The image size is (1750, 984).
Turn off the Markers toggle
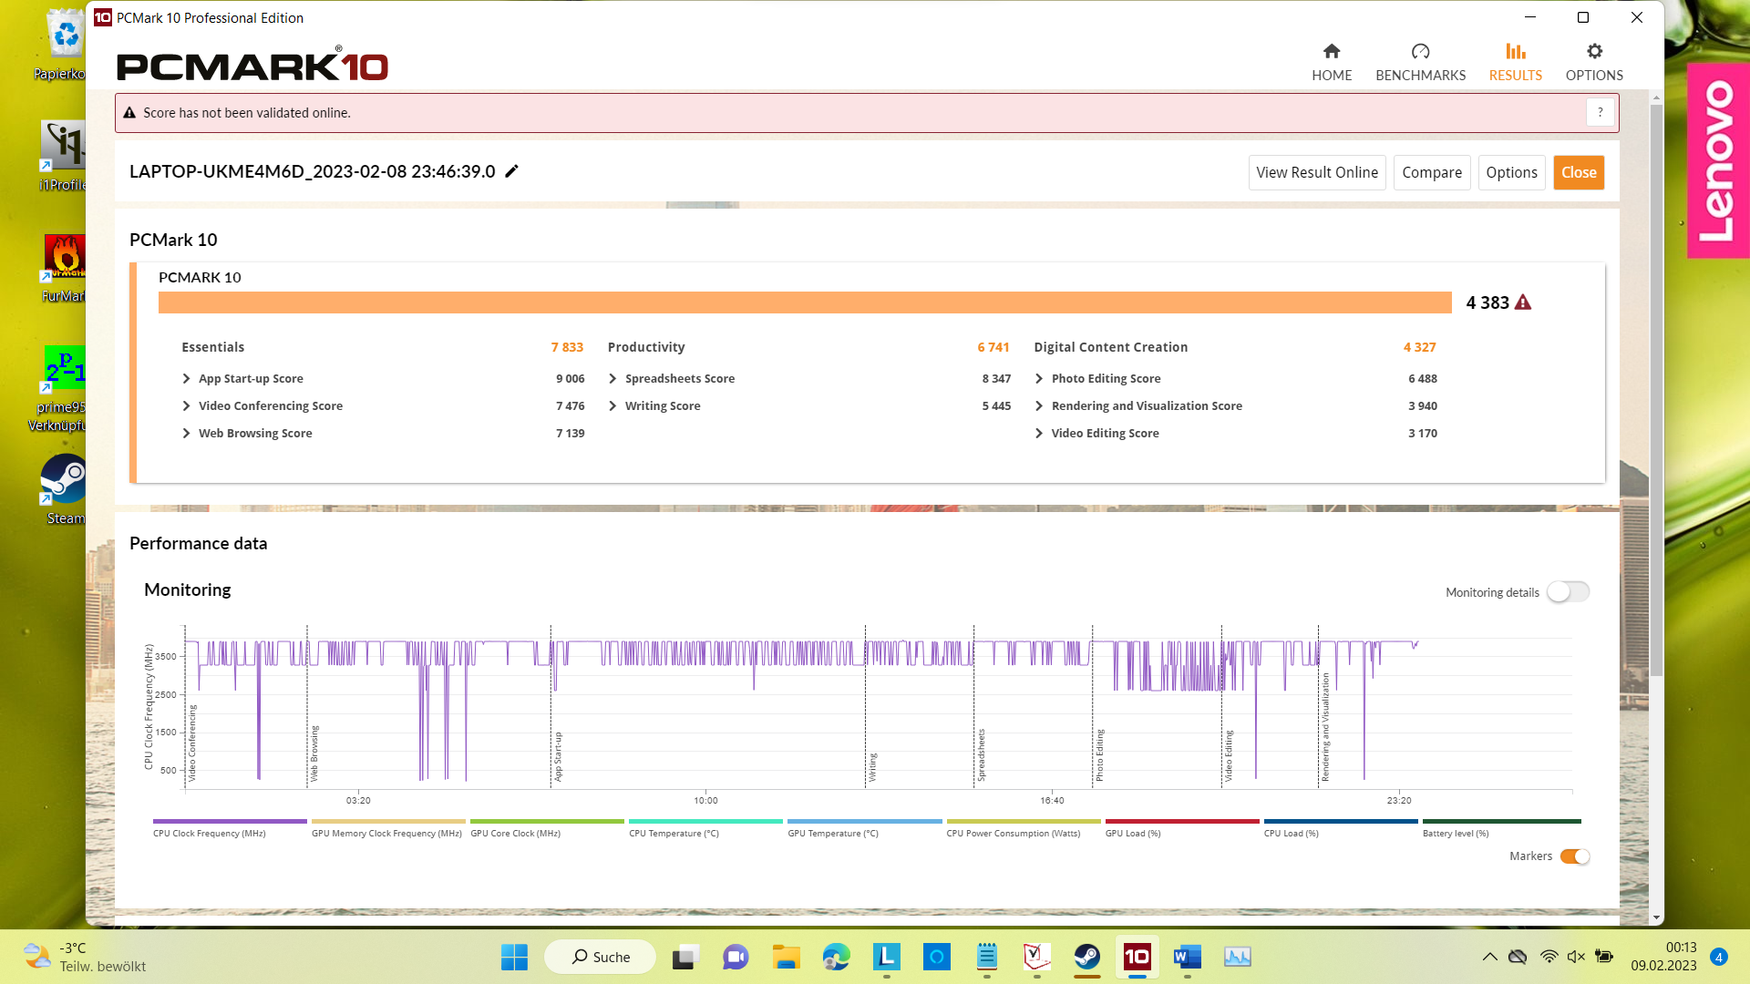(1575, 856)
